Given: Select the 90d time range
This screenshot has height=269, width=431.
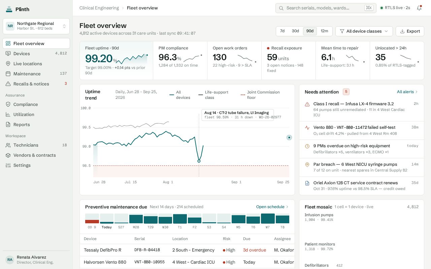Looking at the screenshot, I should click(310, 31).
